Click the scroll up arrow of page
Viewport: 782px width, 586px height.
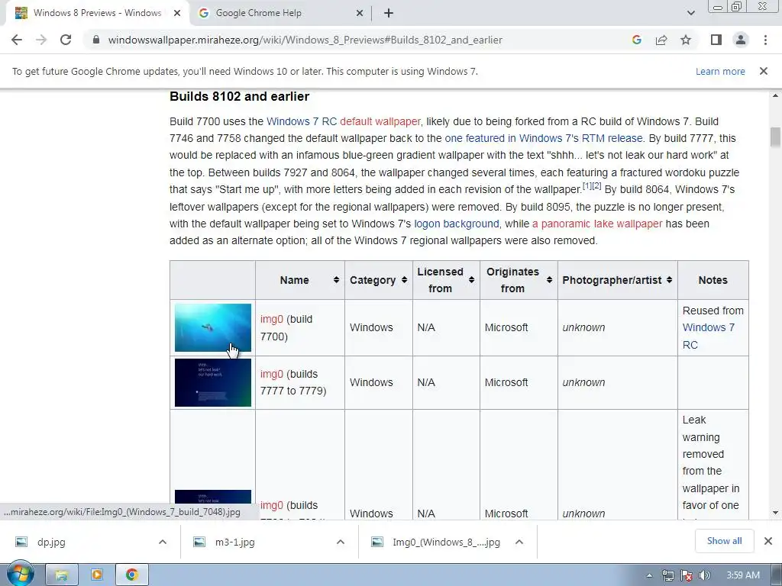click(774, 95)
